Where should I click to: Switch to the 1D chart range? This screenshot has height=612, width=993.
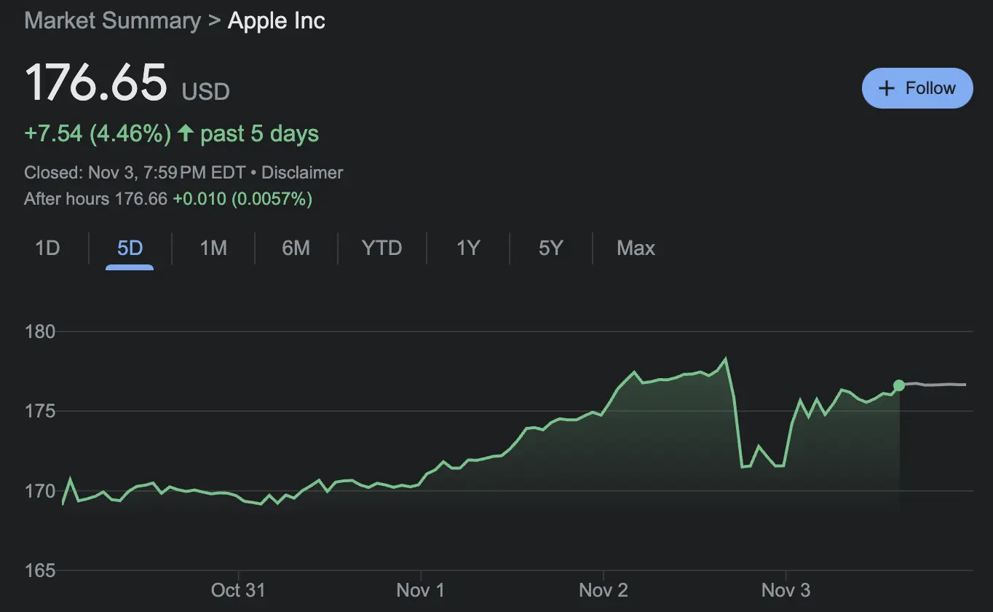coord(47,248)
